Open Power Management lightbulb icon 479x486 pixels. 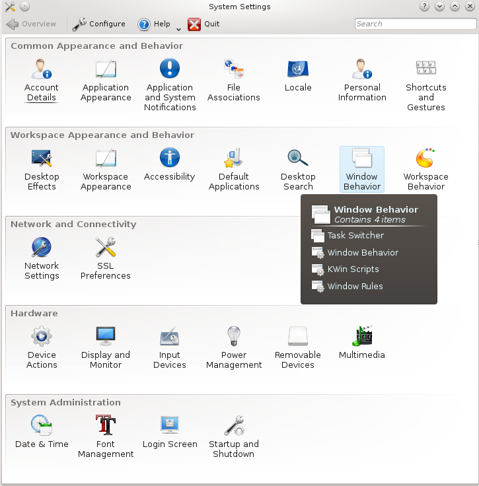(234, 337)
